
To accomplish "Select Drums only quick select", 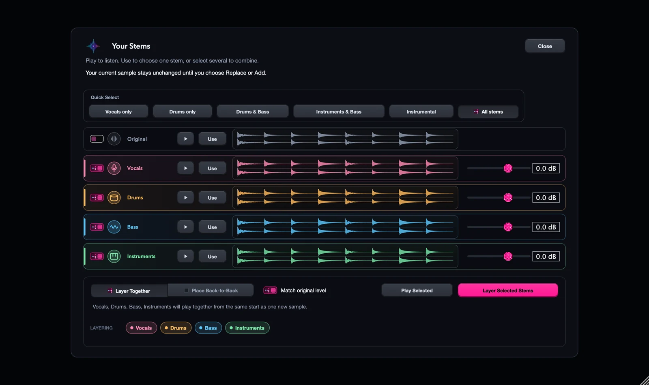I will [183, 111].
